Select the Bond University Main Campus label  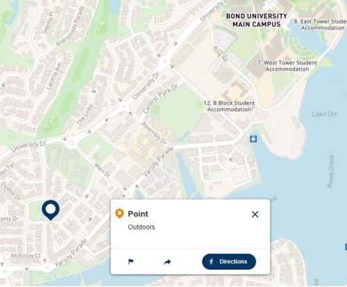pos(257,20)
